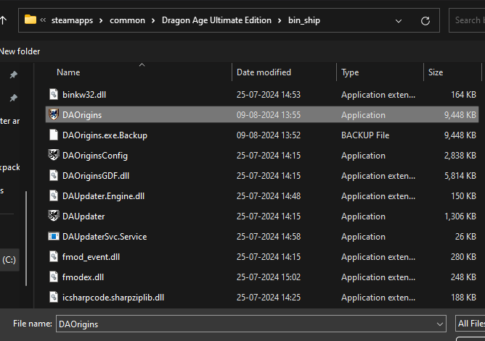Image resolution: width=485 pixels, height=341 pixels.
Task: Expand the address bar history dropdown
Action: (x=399, y=21)
